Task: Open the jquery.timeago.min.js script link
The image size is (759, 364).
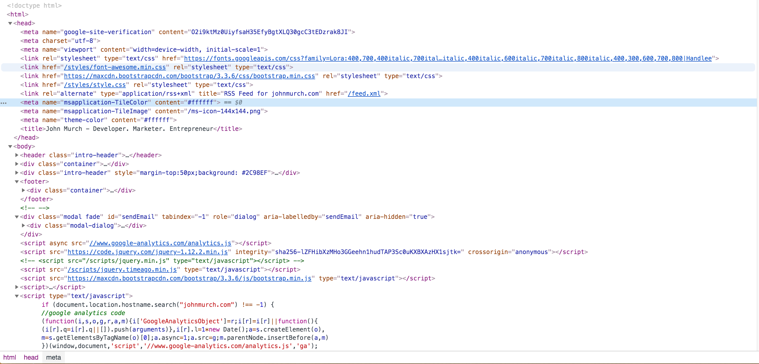Action: (x=122, y=270)
